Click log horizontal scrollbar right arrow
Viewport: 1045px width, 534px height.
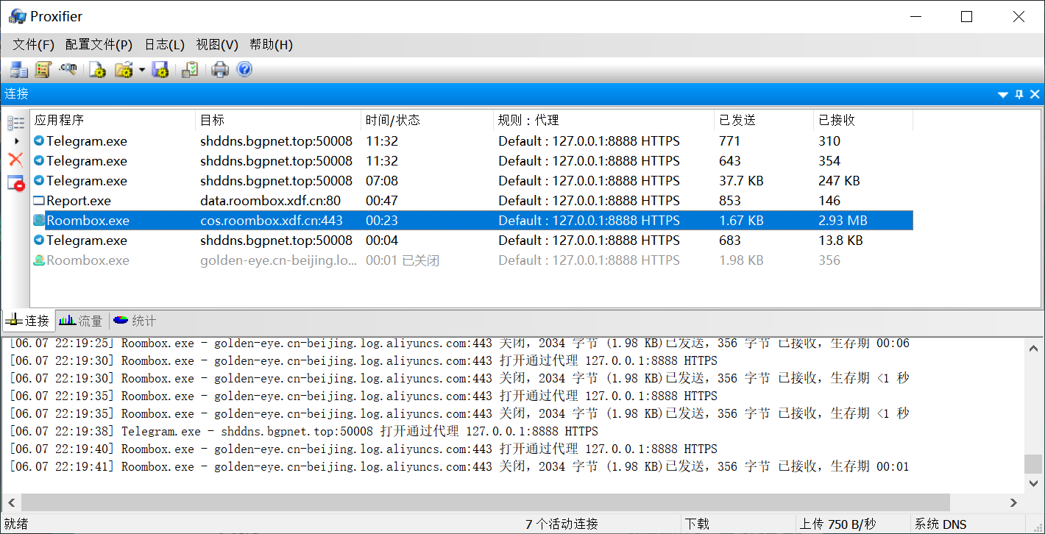click(x=1013, y=503)
